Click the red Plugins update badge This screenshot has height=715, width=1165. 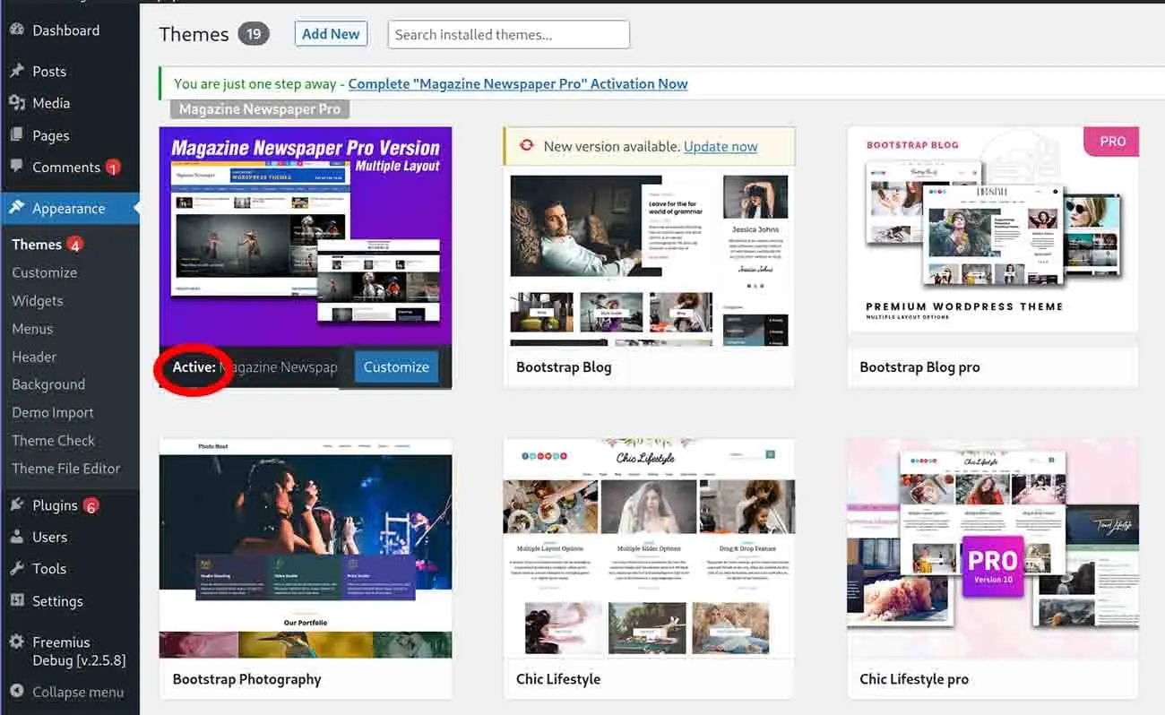[x=91, y=506]
